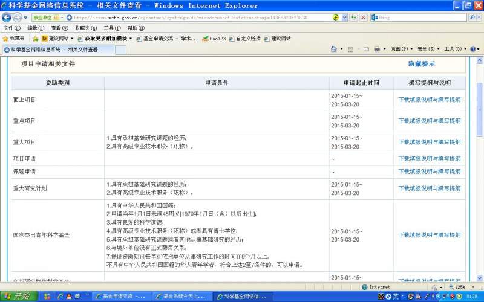The height and width of the screenshot is (302, 484).
Task: Open the 安全(S) command bar menu
Action: pos(428,49)
